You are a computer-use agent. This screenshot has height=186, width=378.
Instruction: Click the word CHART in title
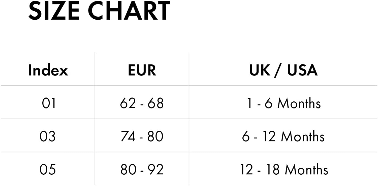click(129, 11)
